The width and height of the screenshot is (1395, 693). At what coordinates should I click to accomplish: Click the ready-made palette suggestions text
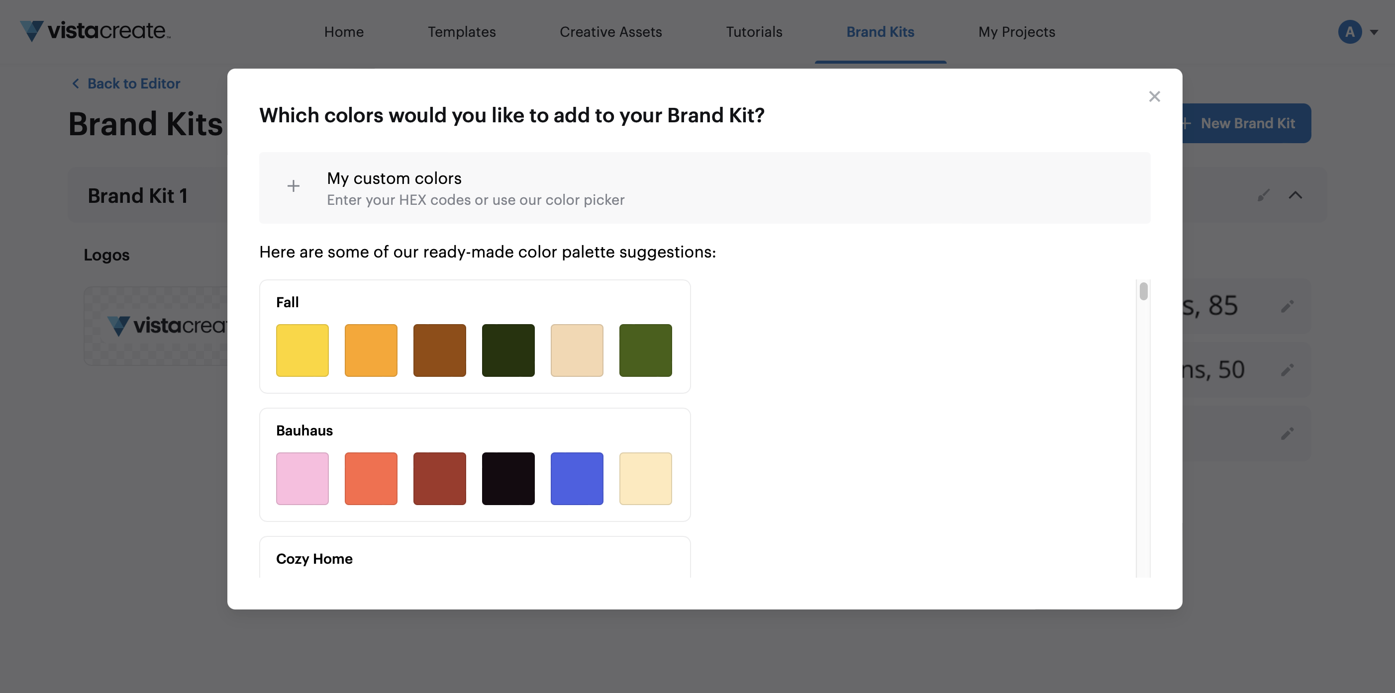coord(488,252)
